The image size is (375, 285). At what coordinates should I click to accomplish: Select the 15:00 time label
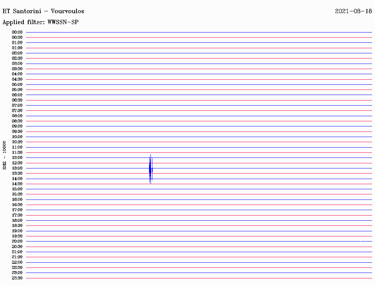[17, 189]
